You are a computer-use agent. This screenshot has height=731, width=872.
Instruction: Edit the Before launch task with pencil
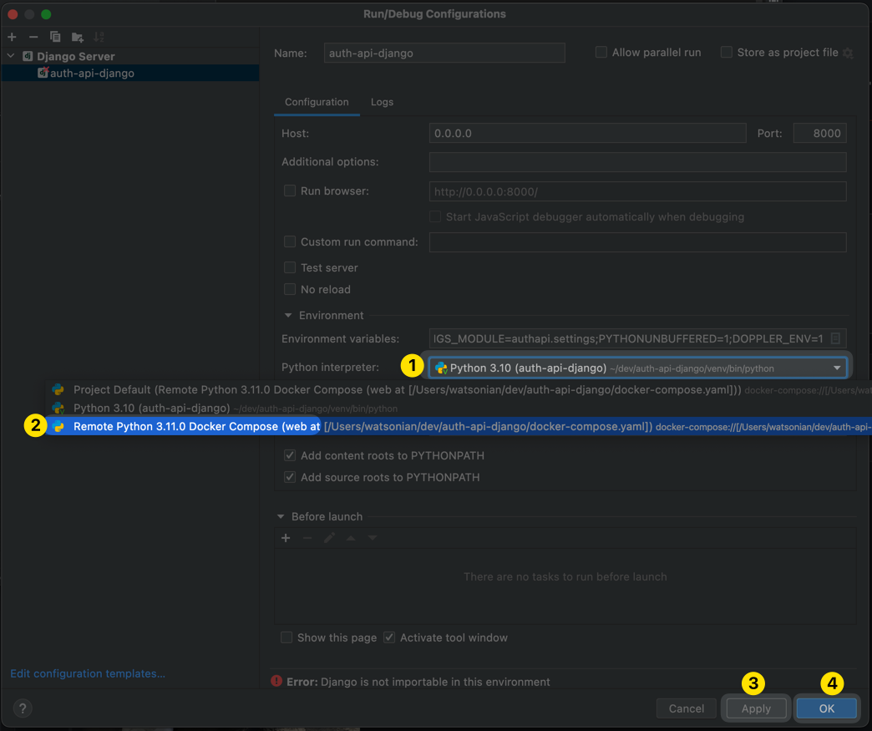click(x=329, y=538)
